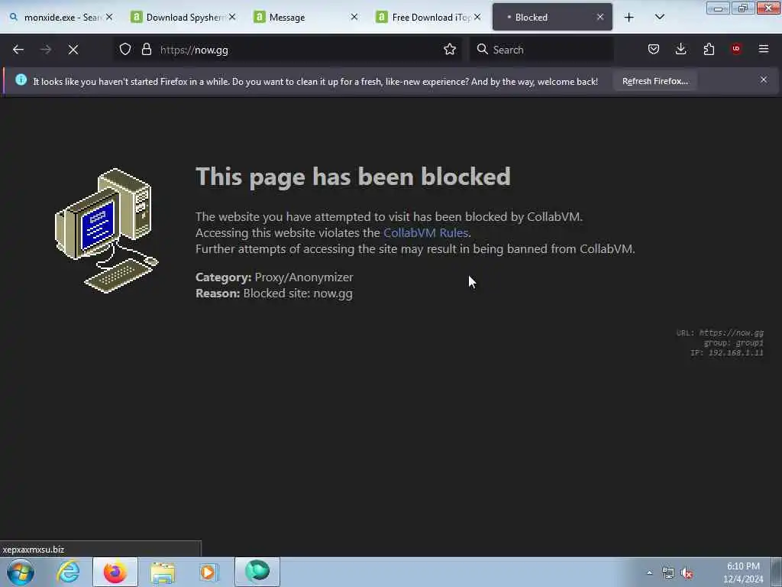
Task: Close the Message tab
Action: (x=354, y=17)
